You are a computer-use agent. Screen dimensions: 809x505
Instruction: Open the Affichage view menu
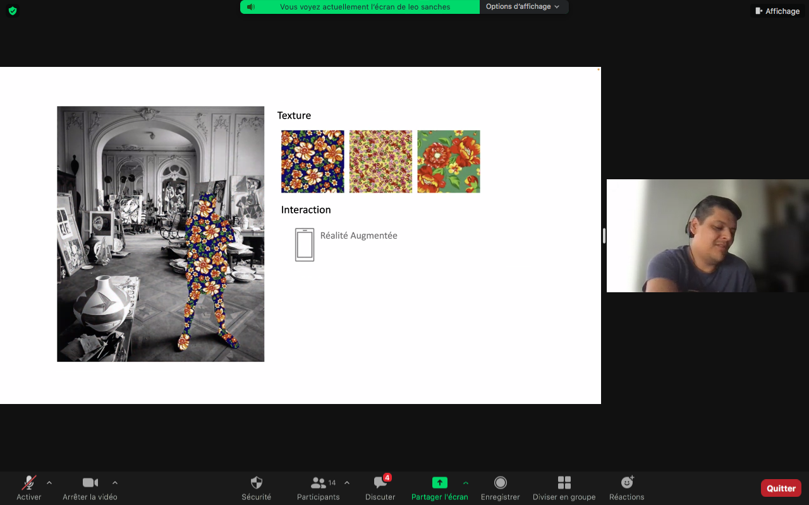point(777,11)
